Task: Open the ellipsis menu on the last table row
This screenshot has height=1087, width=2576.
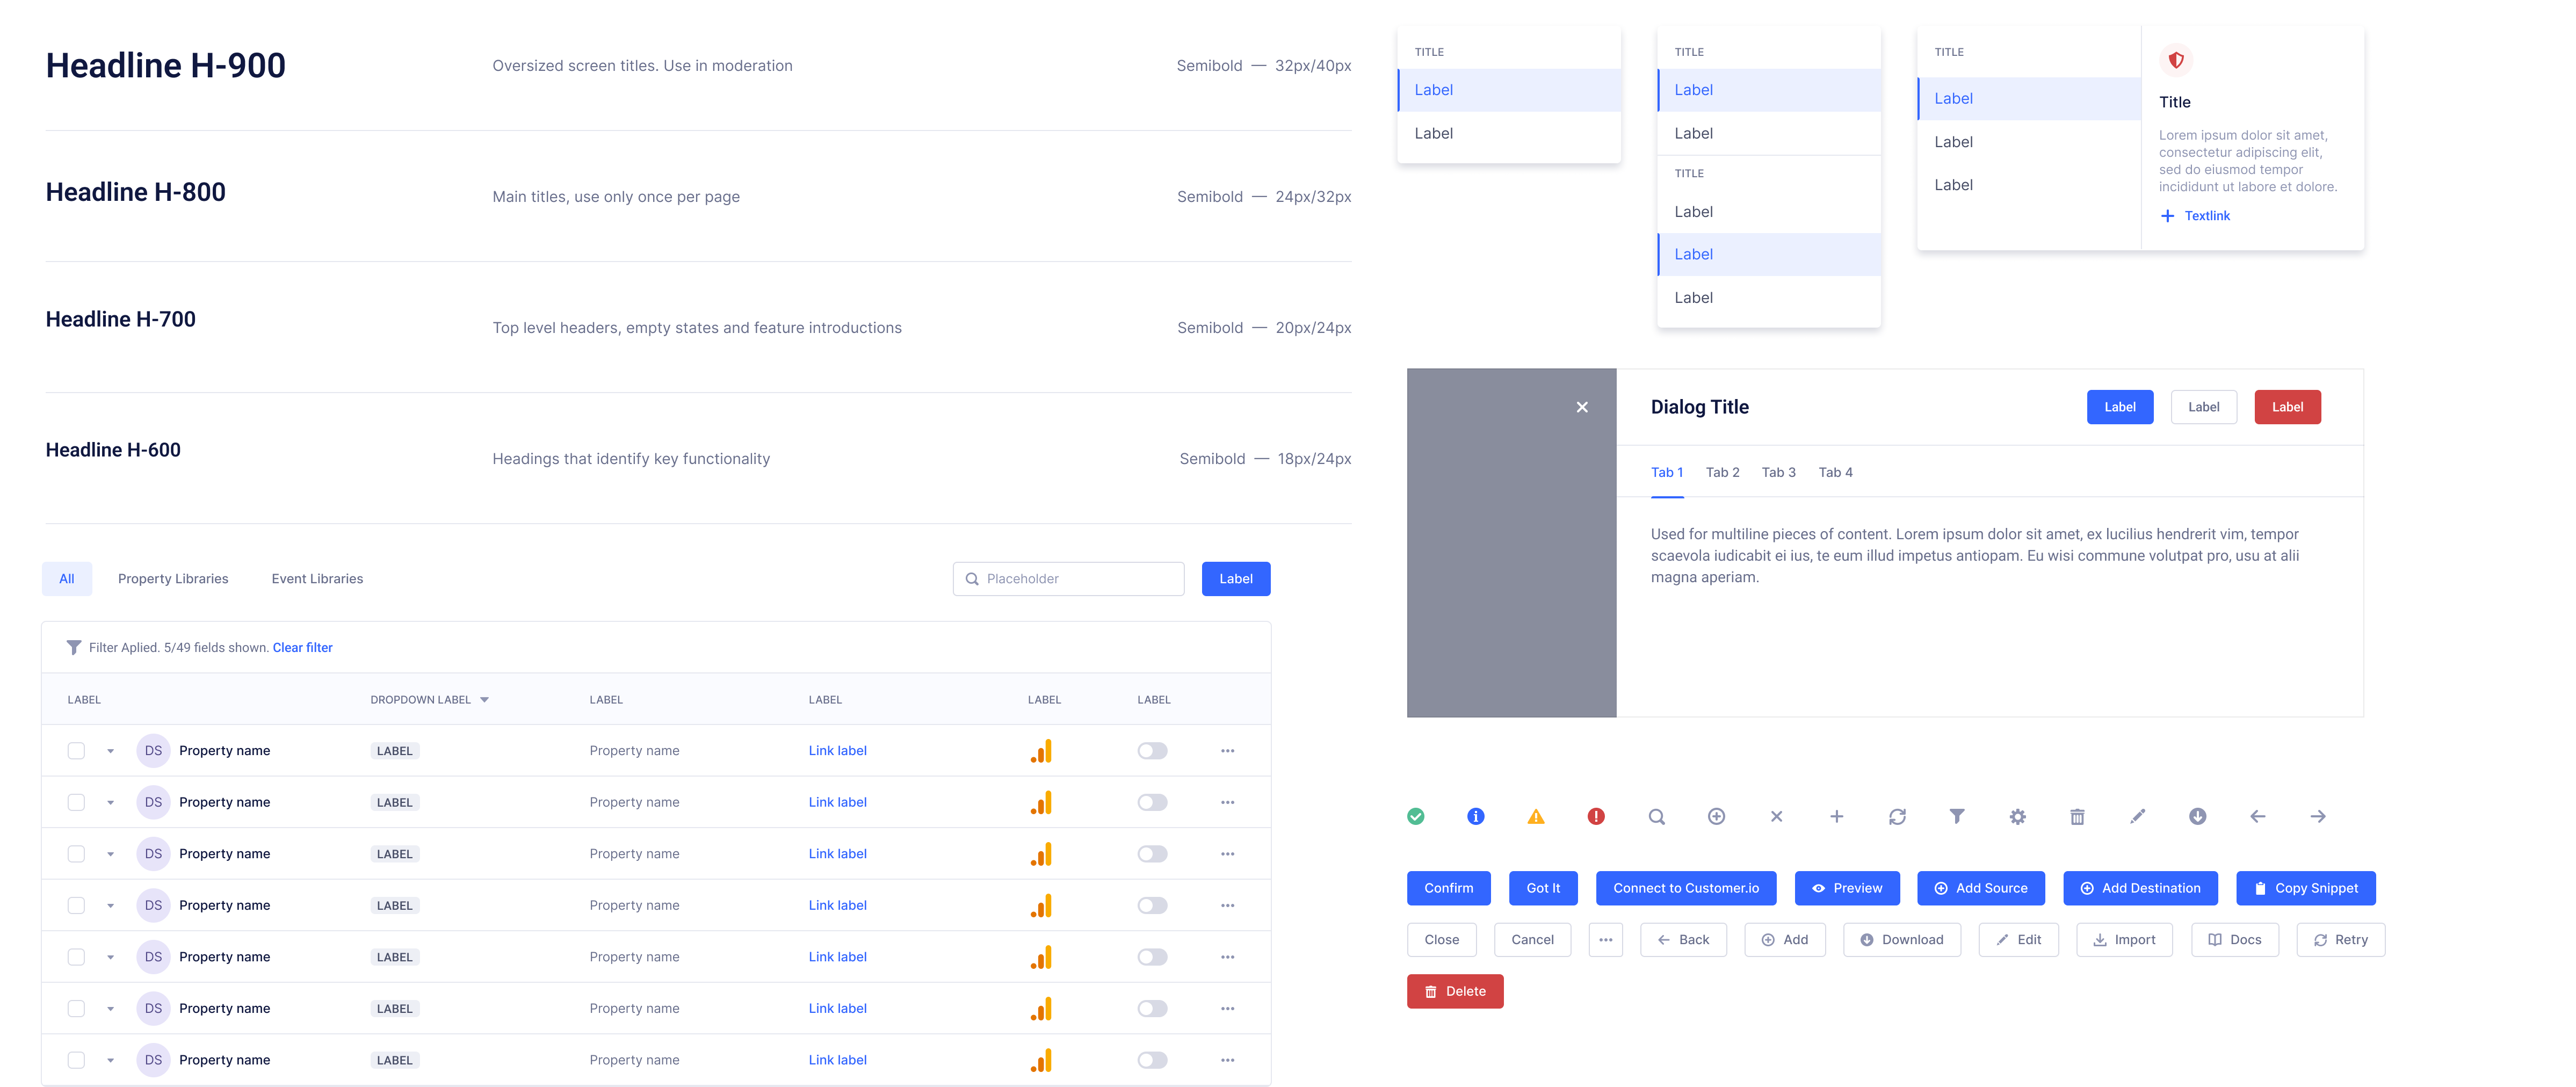Action: click(x=1227, y=1059)
